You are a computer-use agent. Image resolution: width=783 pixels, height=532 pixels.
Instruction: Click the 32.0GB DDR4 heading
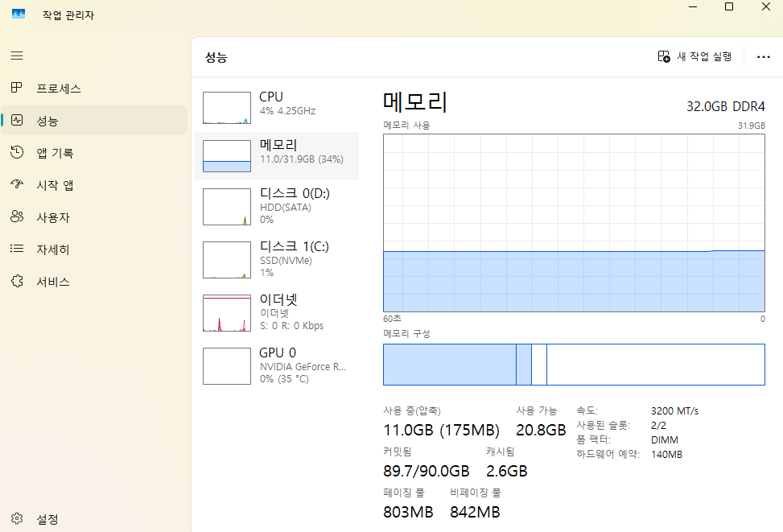(x=726, y=106)
